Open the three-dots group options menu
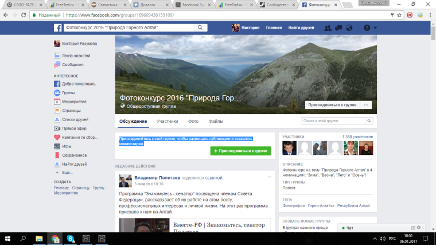The width and height of the screenshot is (436, 245). point(367,105)
